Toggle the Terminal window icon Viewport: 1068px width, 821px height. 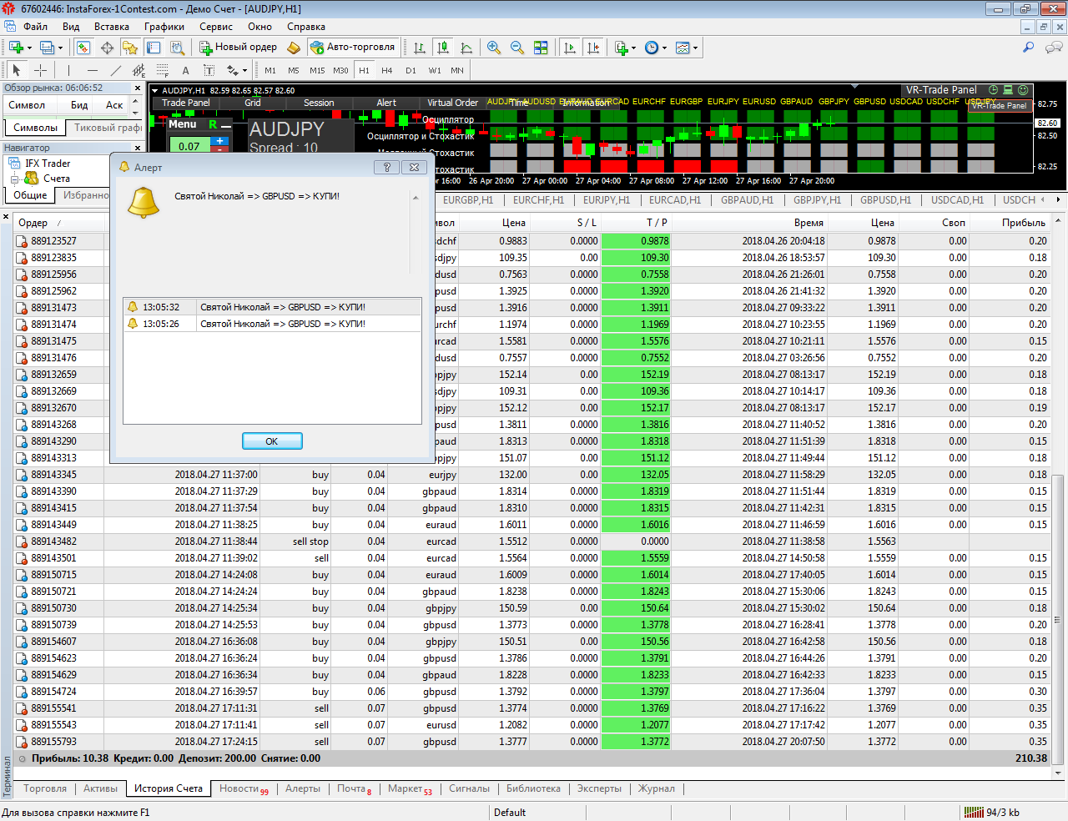click(x=154, y=48)
